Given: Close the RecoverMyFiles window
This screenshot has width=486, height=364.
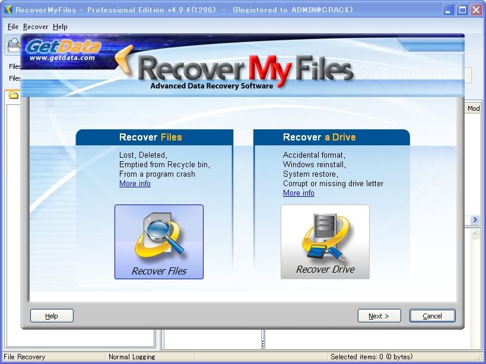Looking at the screenshot, I should (477, 10).
